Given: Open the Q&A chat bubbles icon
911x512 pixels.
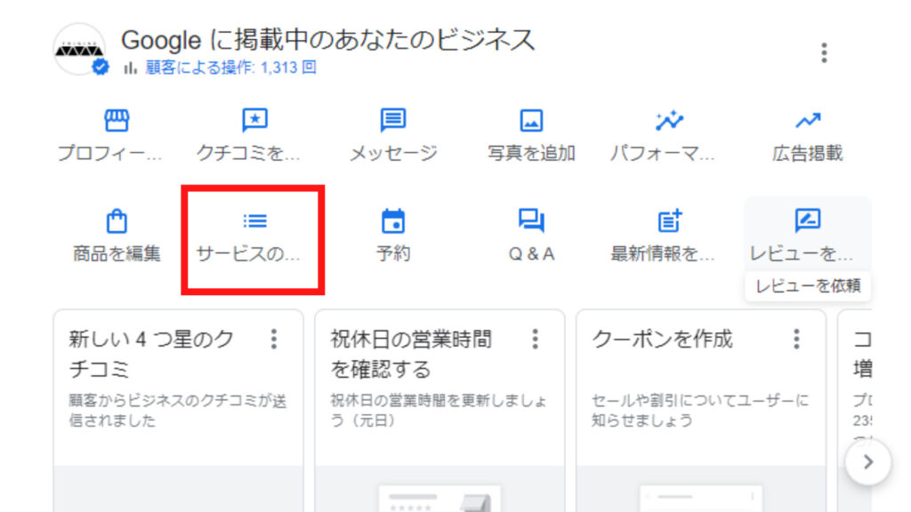Looking at the screenshot, I should [531, 220].
